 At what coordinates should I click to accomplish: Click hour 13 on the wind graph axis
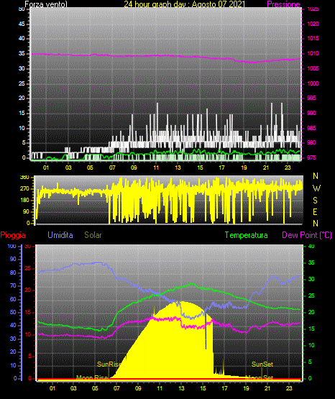tap(178, 168)
